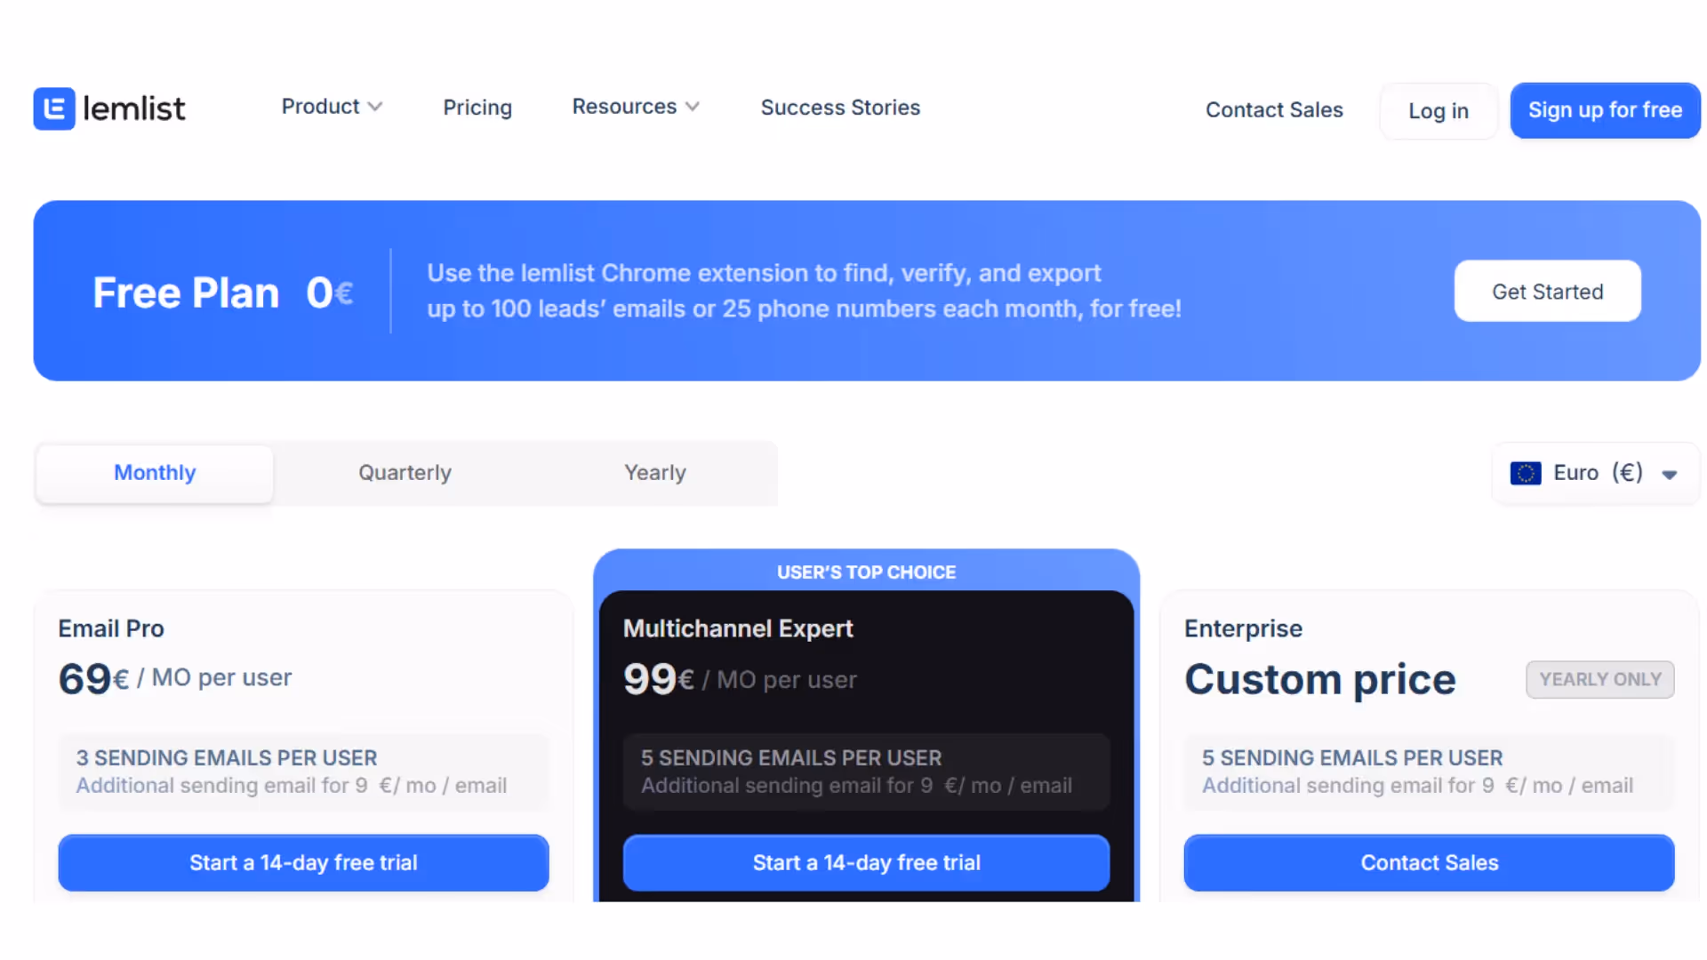The image size is (1707, 960).
Task: Click the 69€ price text
Action: [x=93, y=679]
